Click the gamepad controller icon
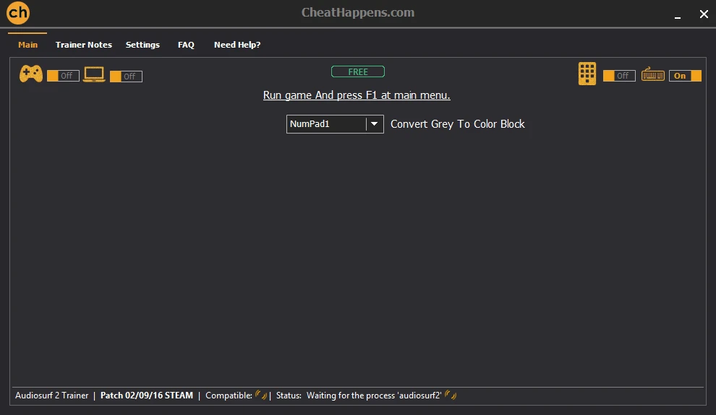This screenshot has width=716, height=415. pyautogui.click(x=31, y=74)
